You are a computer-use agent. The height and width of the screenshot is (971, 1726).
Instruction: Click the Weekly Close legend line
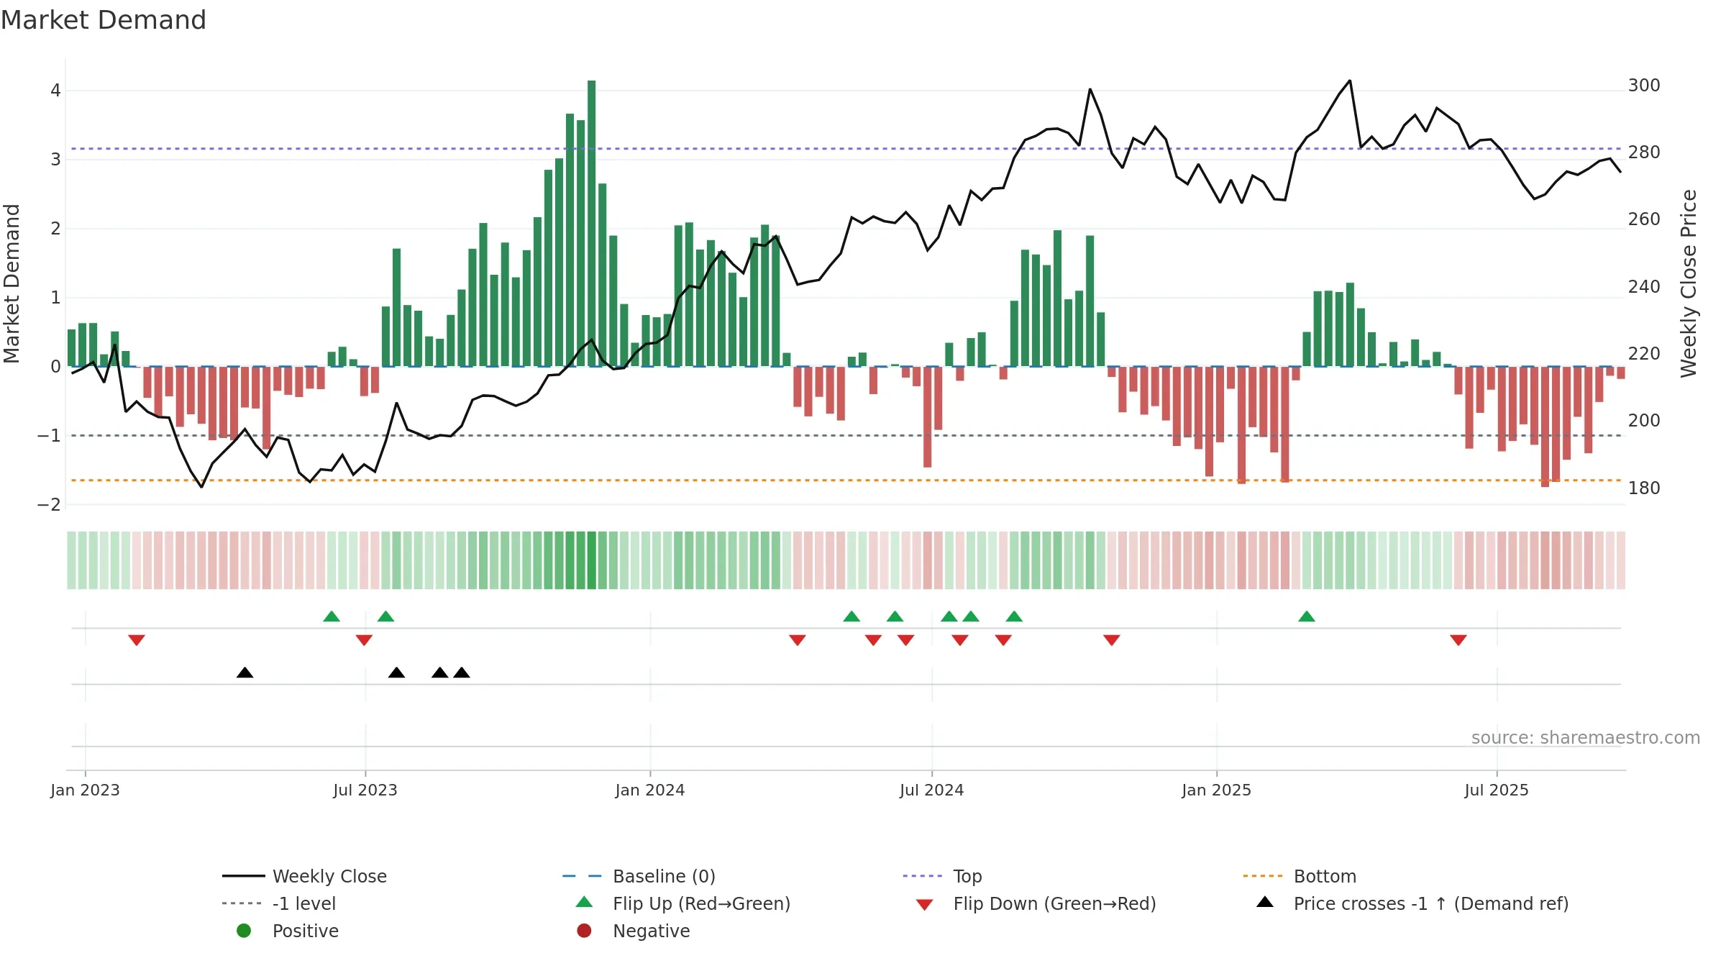pyautogui.click(x=243, y=876)
